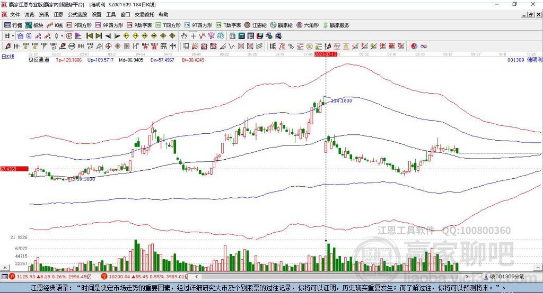Screen dimensions: 543x293
Task: Open the calculator icon
Action: coord(241,36)
